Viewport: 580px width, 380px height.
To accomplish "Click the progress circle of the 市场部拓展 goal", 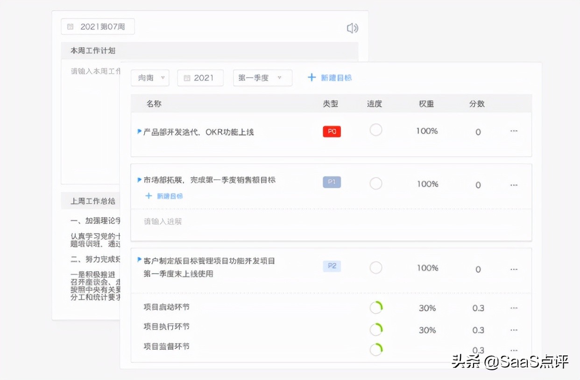I will (376, 183).
